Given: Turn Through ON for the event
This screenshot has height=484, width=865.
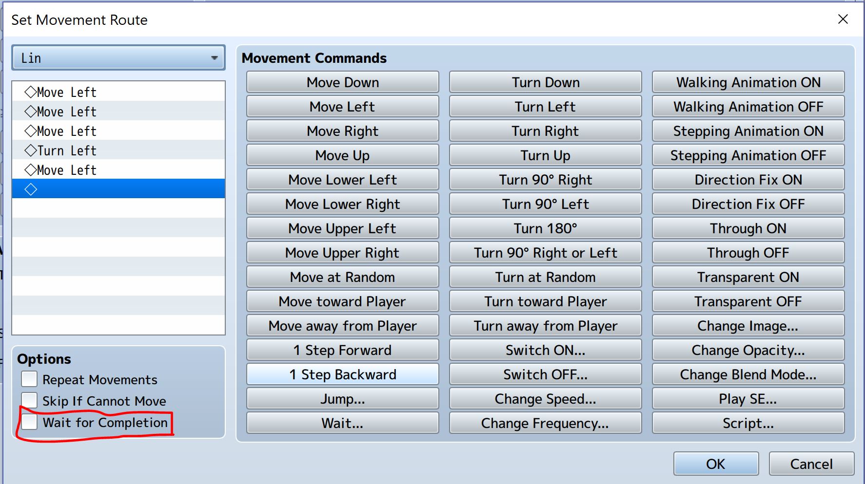Looking at the screenshot, I should 747,228.
